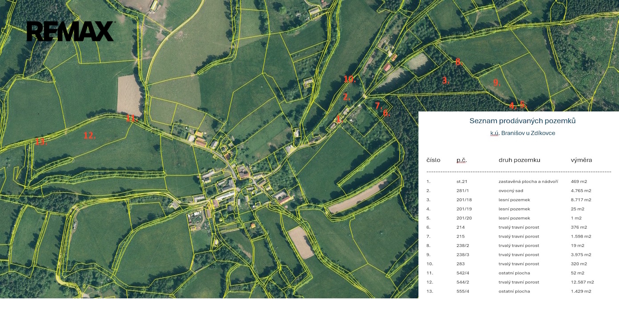The image size is (619, 325).
Task: Click red map marker number 10
Action: [x=350, y=79]
